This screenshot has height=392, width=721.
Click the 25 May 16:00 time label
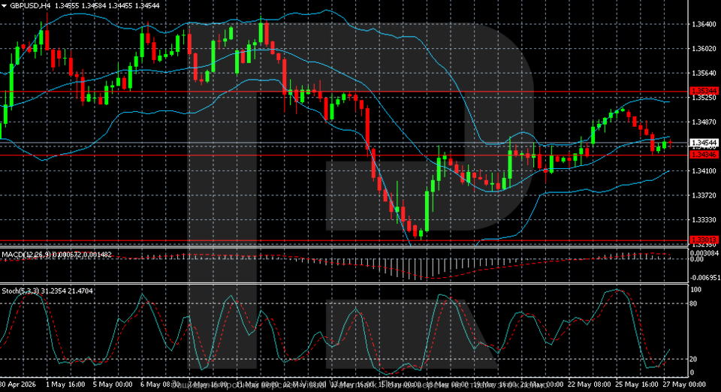637,384
